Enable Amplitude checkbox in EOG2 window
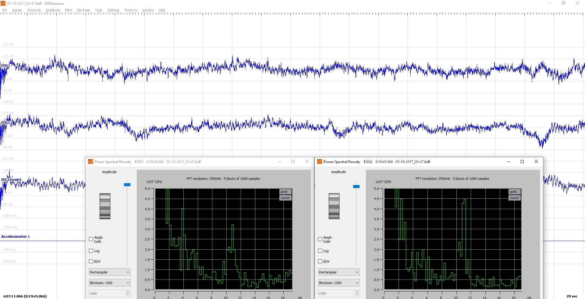The image size is (585, 299). (320, 239)
